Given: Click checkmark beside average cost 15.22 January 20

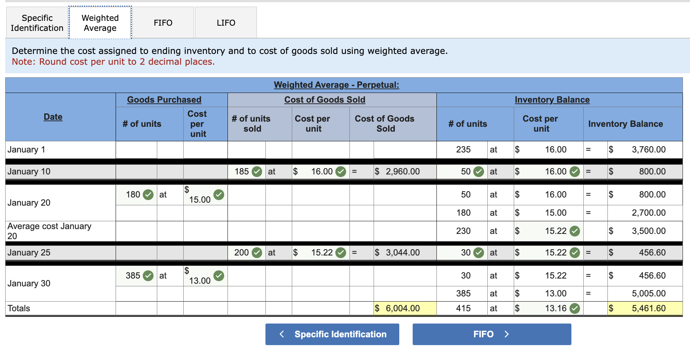Looking at the screenshot, I should [x=575, y=231].
